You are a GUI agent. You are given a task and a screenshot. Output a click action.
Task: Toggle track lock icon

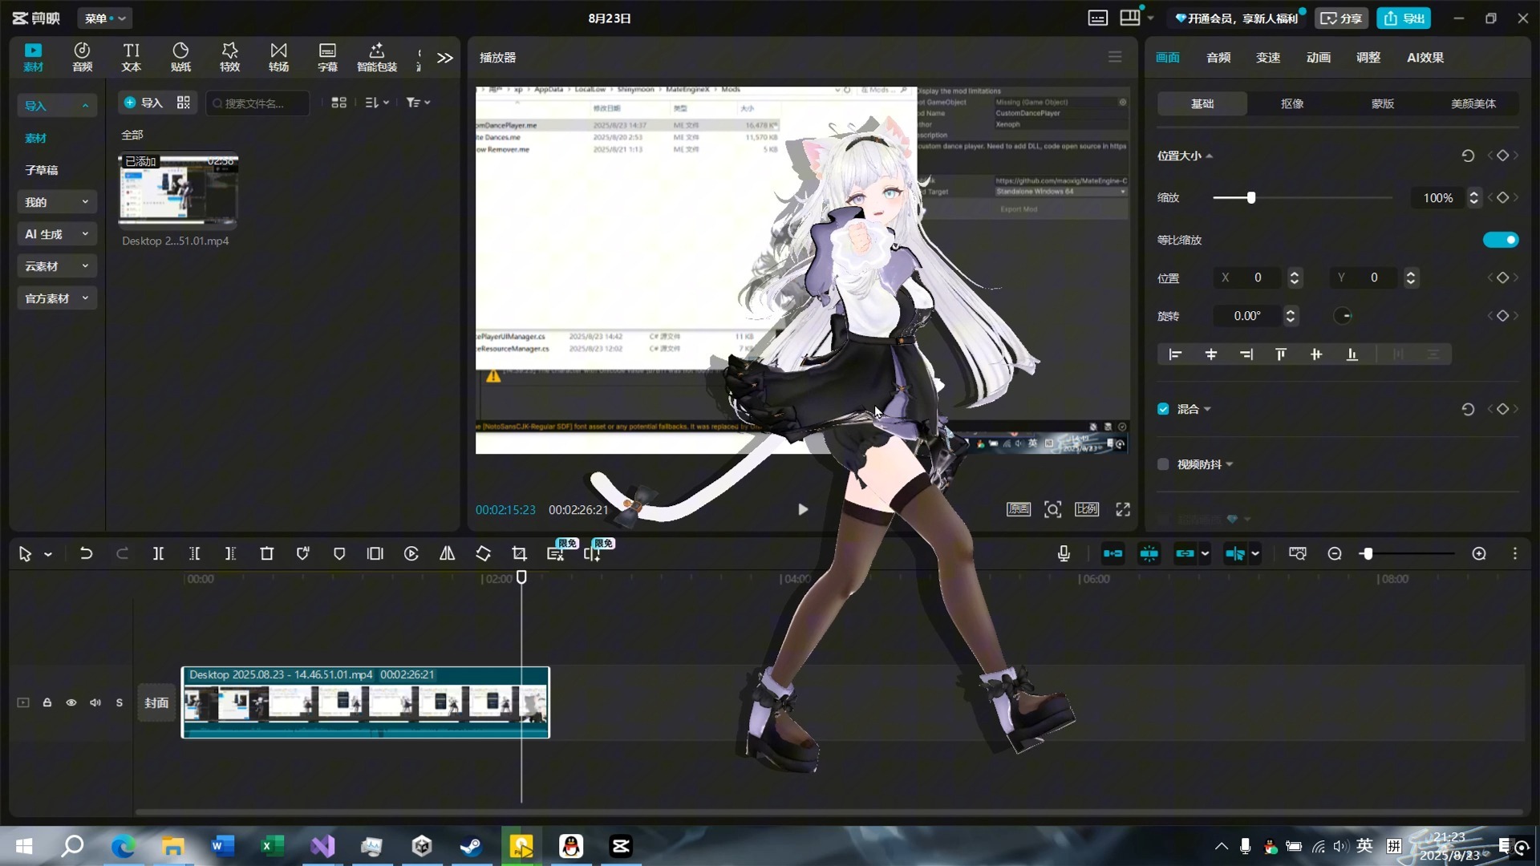[47, 702]
